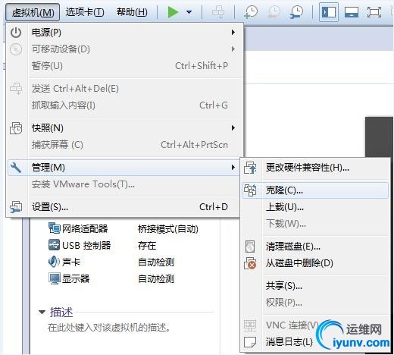Click the 在此处键入对该虚拟机的描述 description field

[109, 328]
